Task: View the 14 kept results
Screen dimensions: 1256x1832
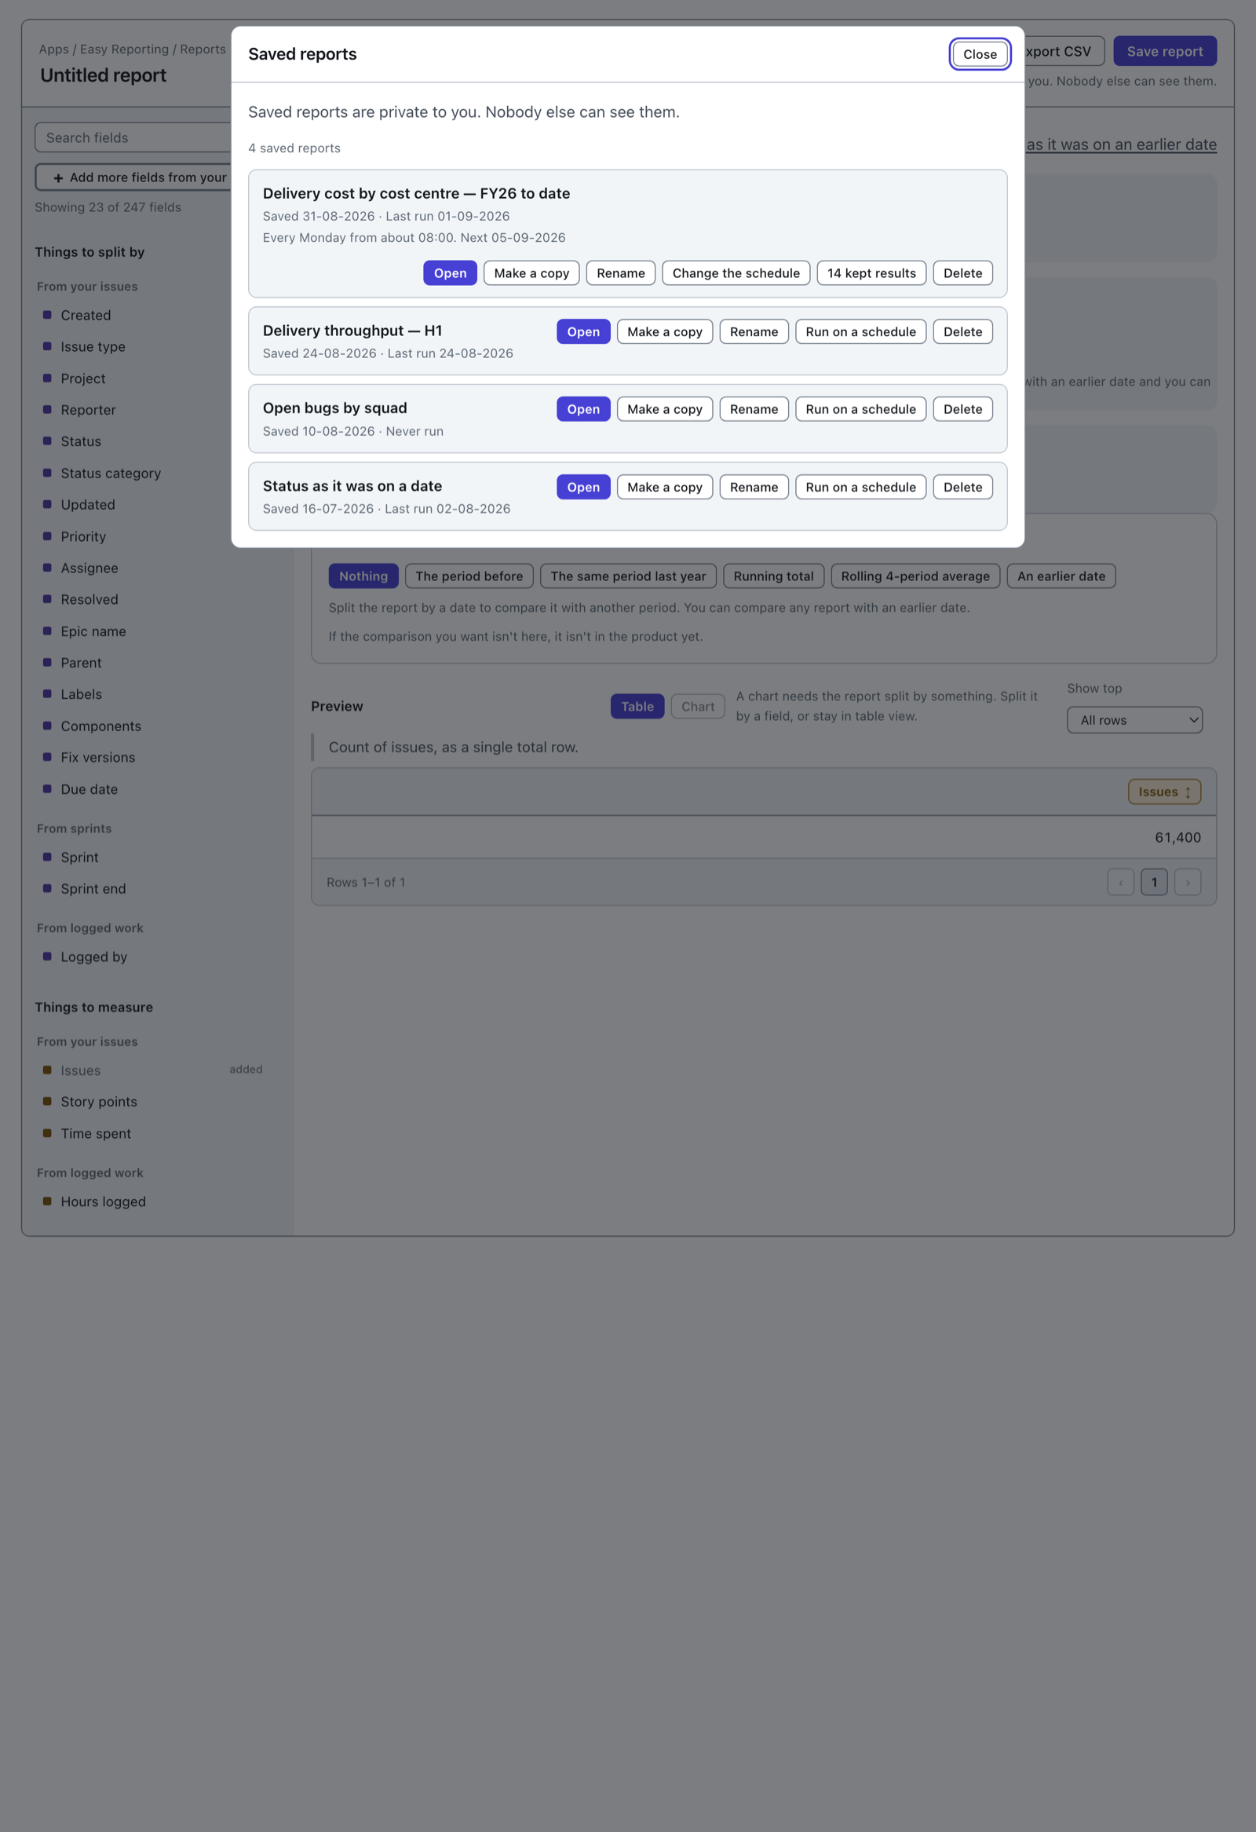Action: (x=871, y=272)
